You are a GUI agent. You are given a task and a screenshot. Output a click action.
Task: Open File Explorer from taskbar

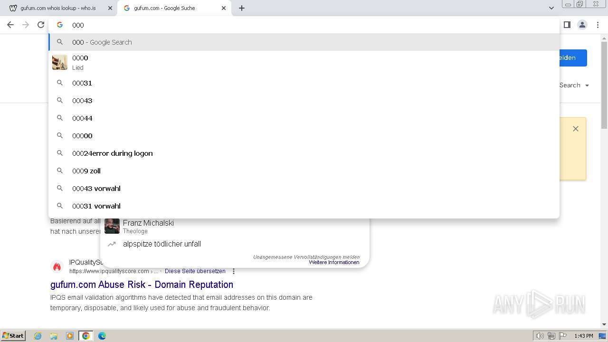pyautogui.click(x=54, y=336)
